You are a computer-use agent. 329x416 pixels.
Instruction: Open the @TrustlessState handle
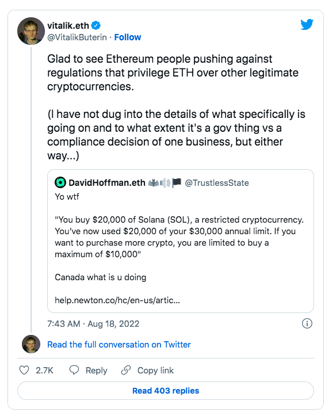(x=217, y=183)
